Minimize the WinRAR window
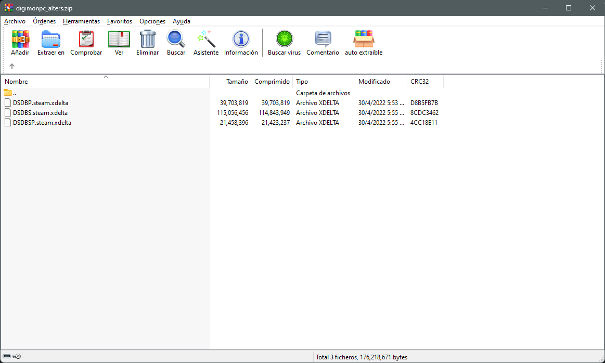 tap(545, 8)
